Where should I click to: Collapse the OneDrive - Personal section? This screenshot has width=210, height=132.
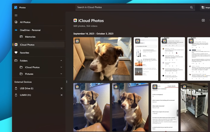coord(61,30)
